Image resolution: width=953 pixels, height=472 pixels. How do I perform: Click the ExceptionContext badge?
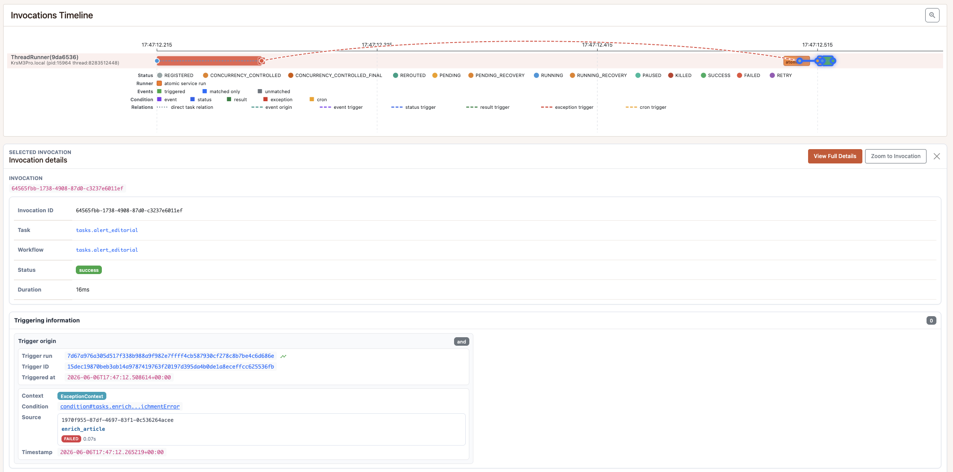coord(82,396)
